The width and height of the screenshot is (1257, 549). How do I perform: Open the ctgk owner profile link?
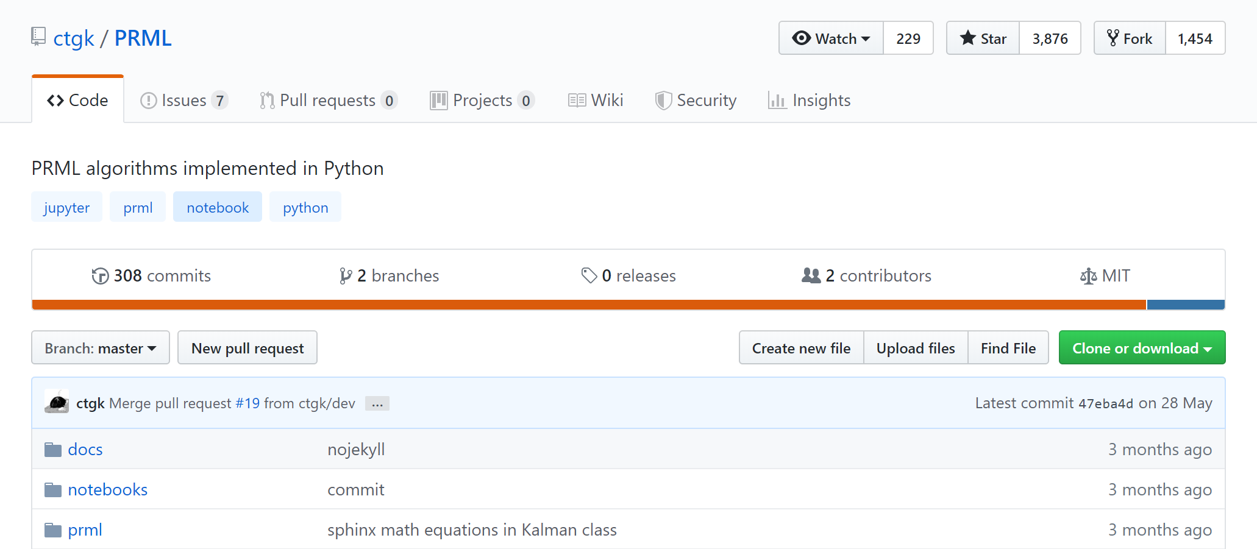click(x=74, y=38)
